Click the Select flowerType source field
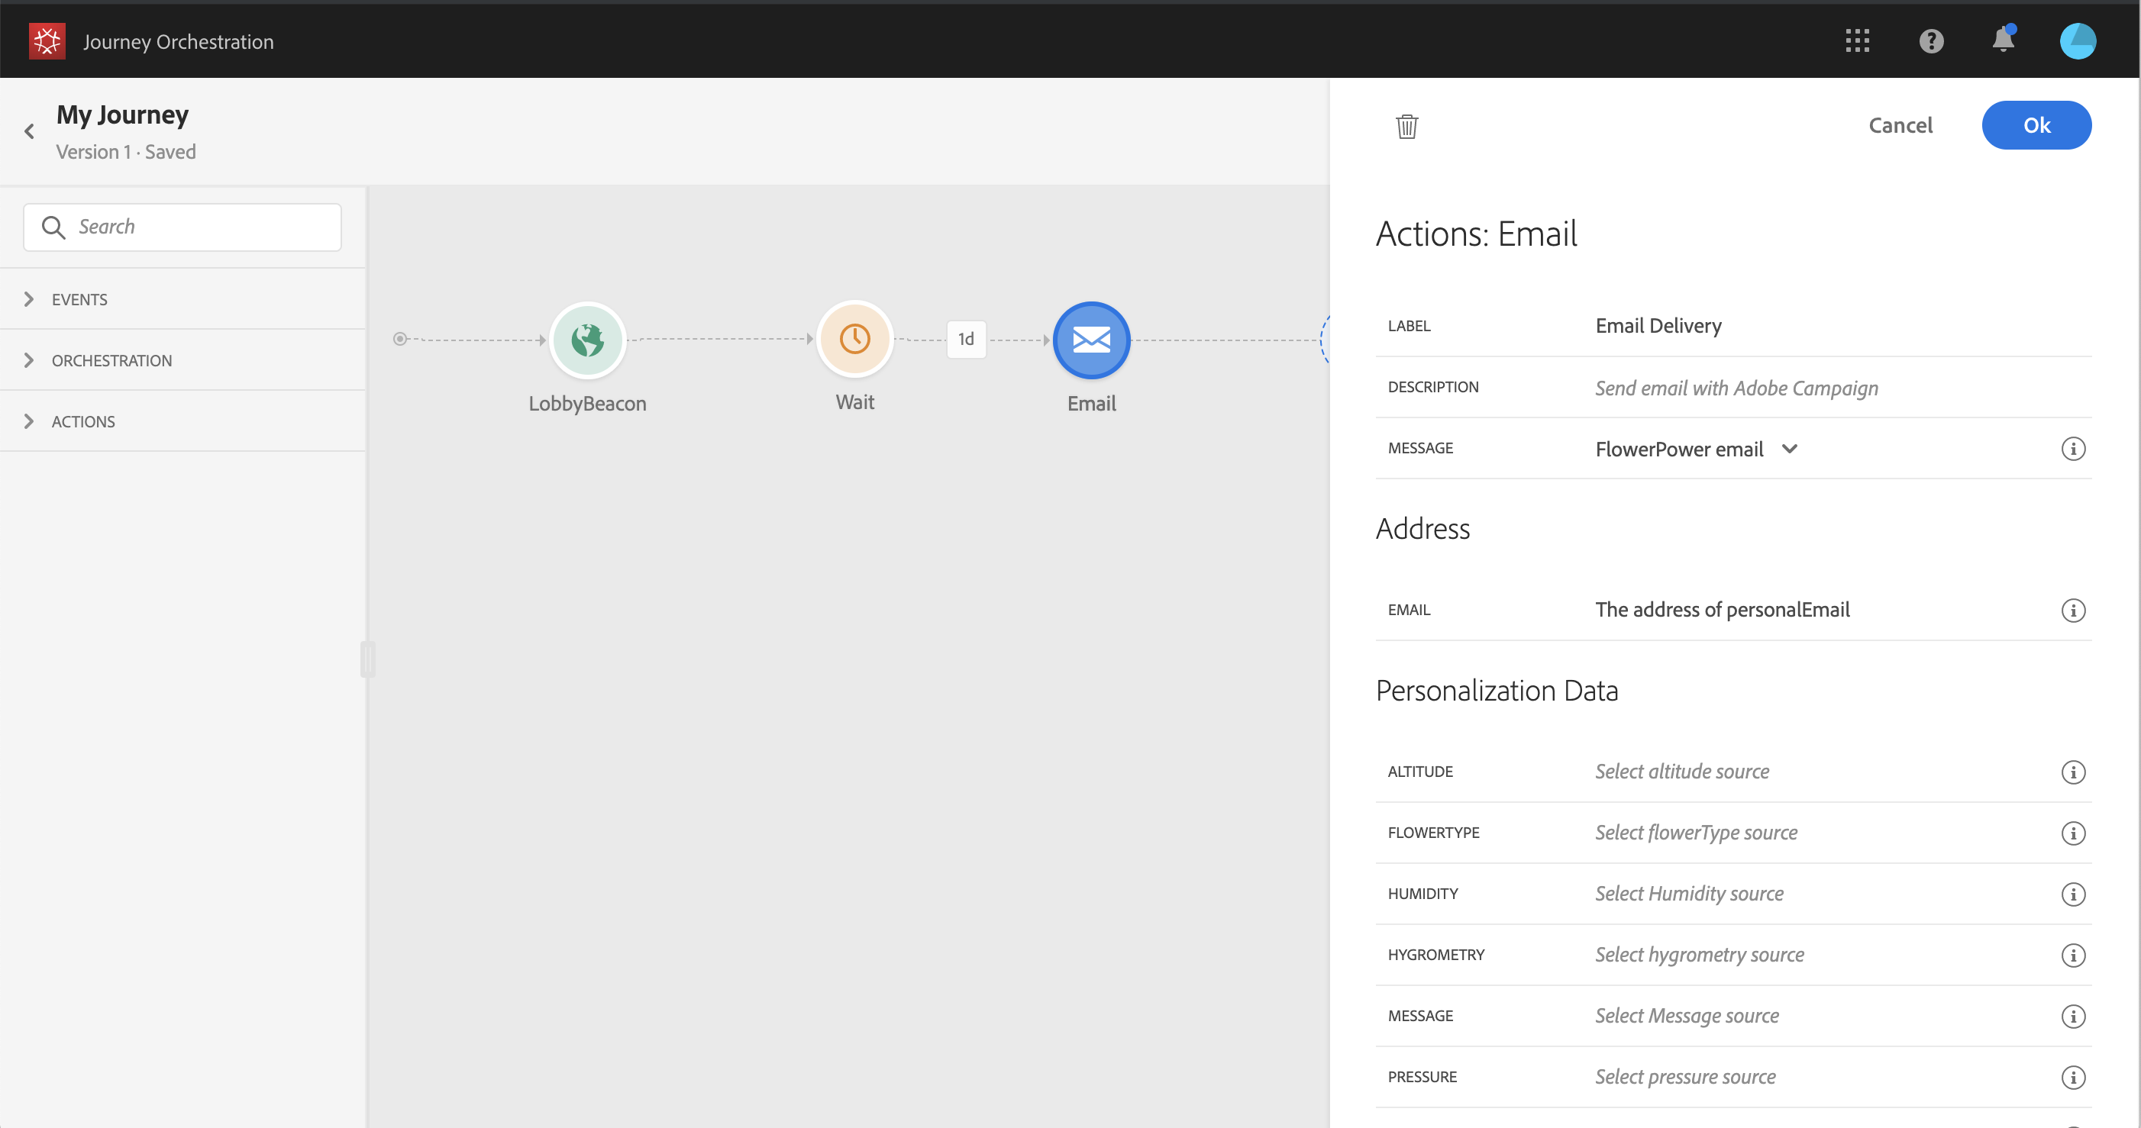Screen dimensions: 2141x1128 [1696, 833]
